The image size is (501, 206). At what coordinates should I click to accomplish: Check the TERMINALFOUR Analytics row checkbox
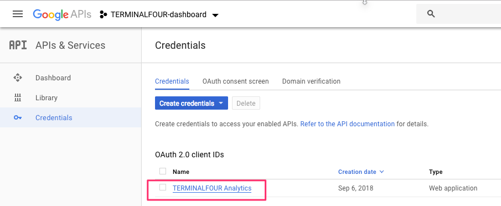pyautogui.click(x=163, y=188)
